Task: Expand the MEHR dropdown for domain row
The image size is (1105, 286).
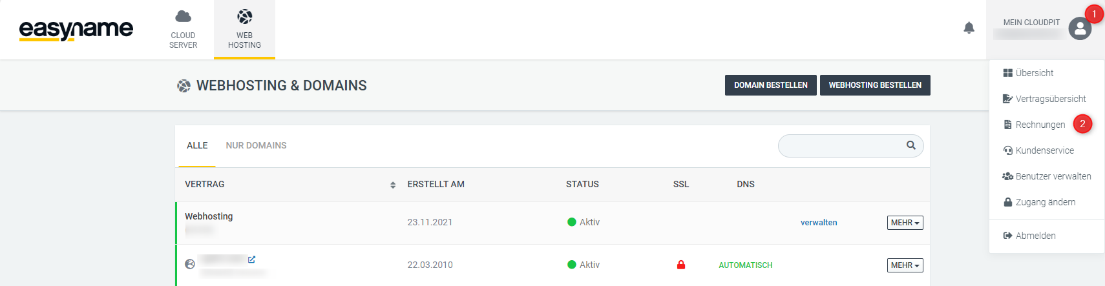Action: click(x=905, y=265)
